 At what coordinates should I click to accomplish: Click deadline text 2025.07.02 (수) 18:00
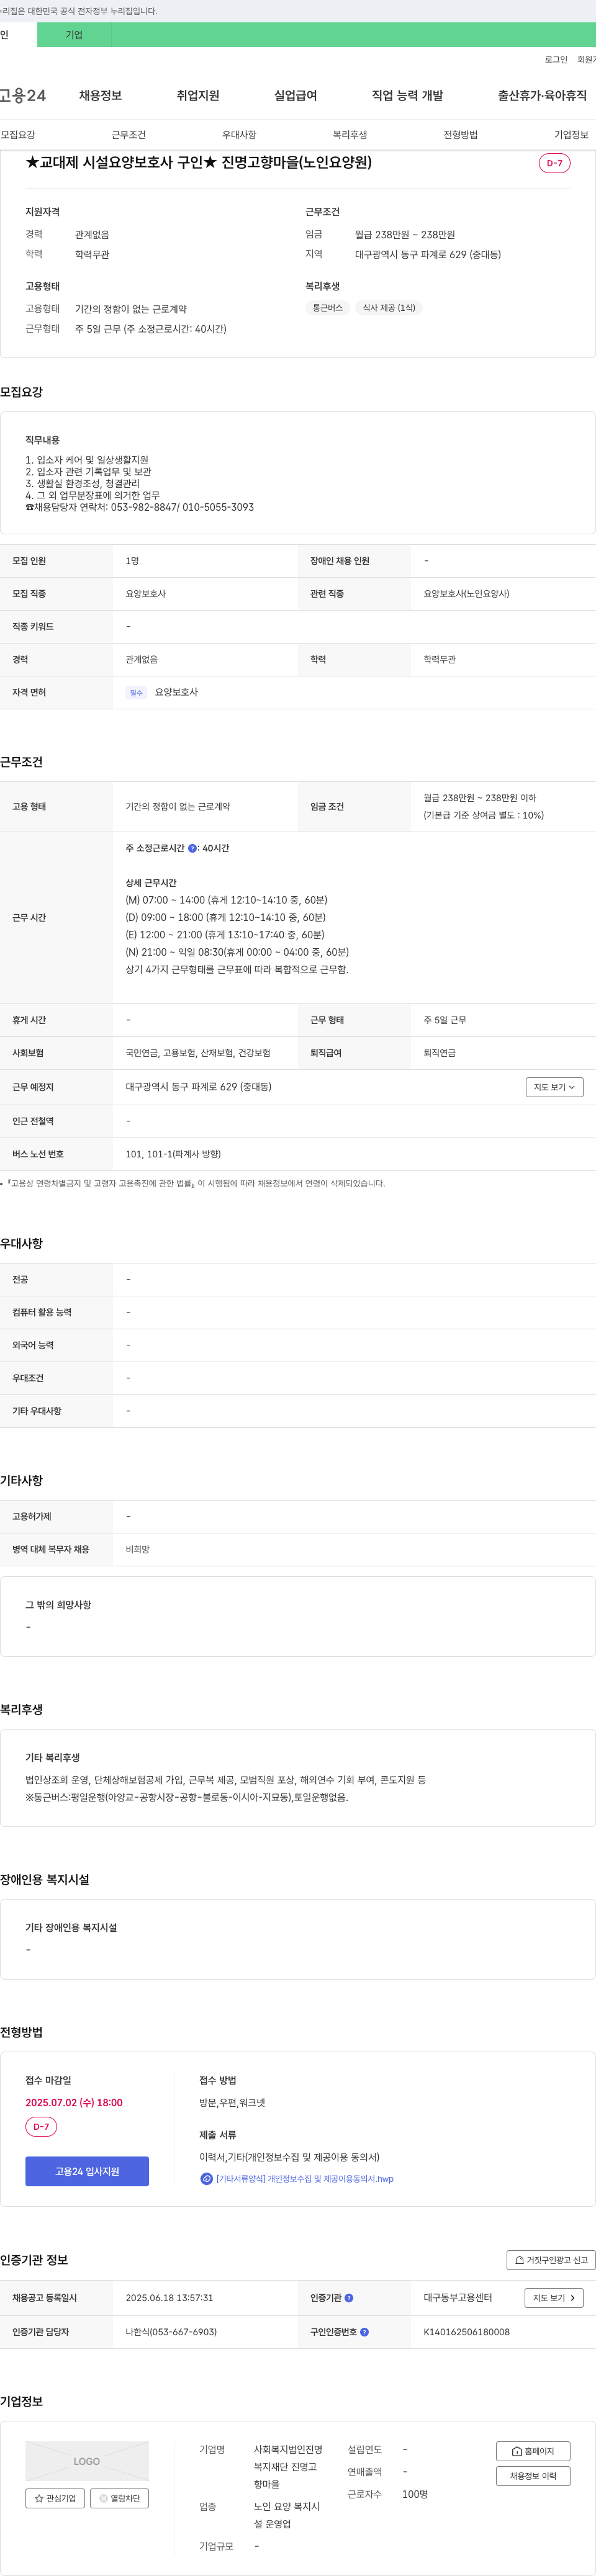coord(74,2103)
